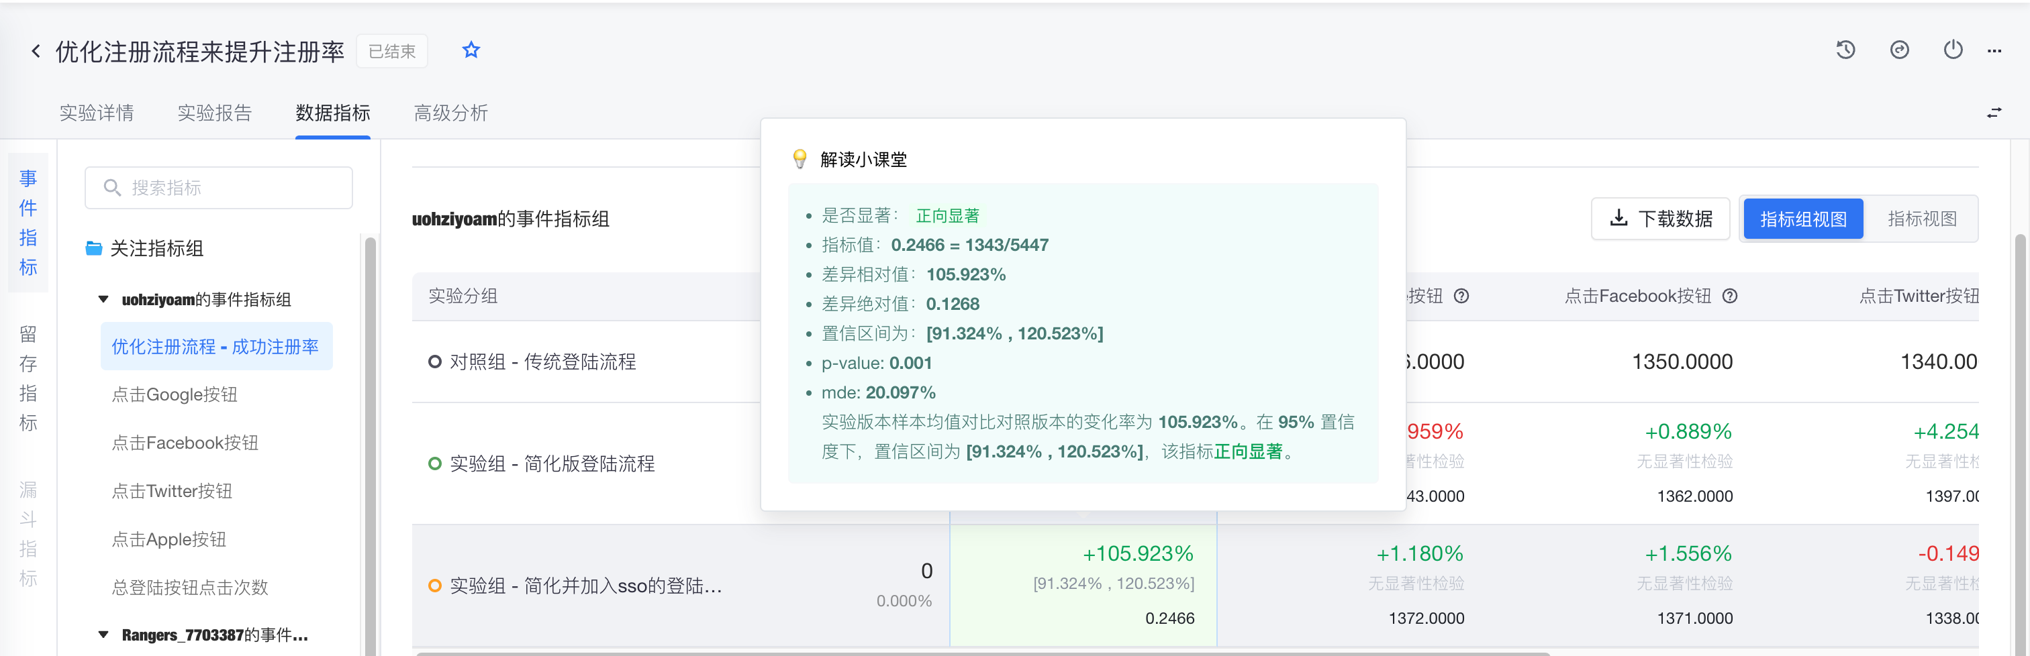Switch to 指标视图

[1922, 218]
